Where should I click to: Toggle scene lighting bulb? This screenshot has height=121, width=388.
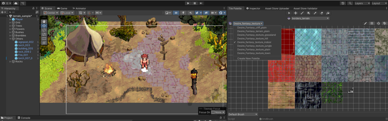click(184, 13)
